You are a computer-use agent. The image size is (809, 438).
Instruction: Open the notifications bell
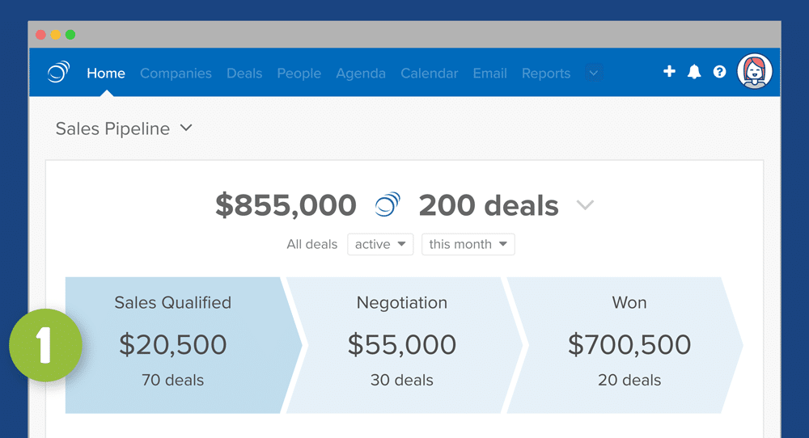694,72
